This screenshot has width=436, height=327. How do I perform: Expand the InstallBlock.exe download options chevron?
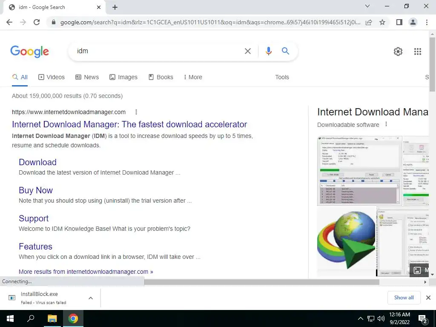click(x=91, y=298)
